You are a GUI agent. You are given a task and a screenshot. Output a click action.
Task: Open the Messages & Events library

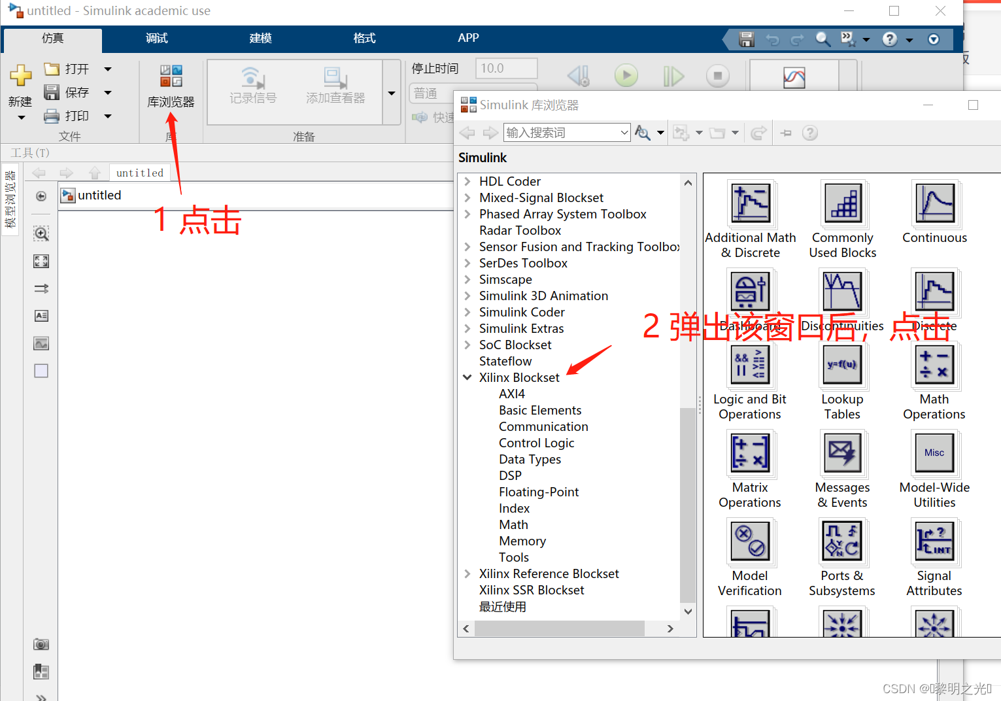pyautogui.click(x=842, y=470)
